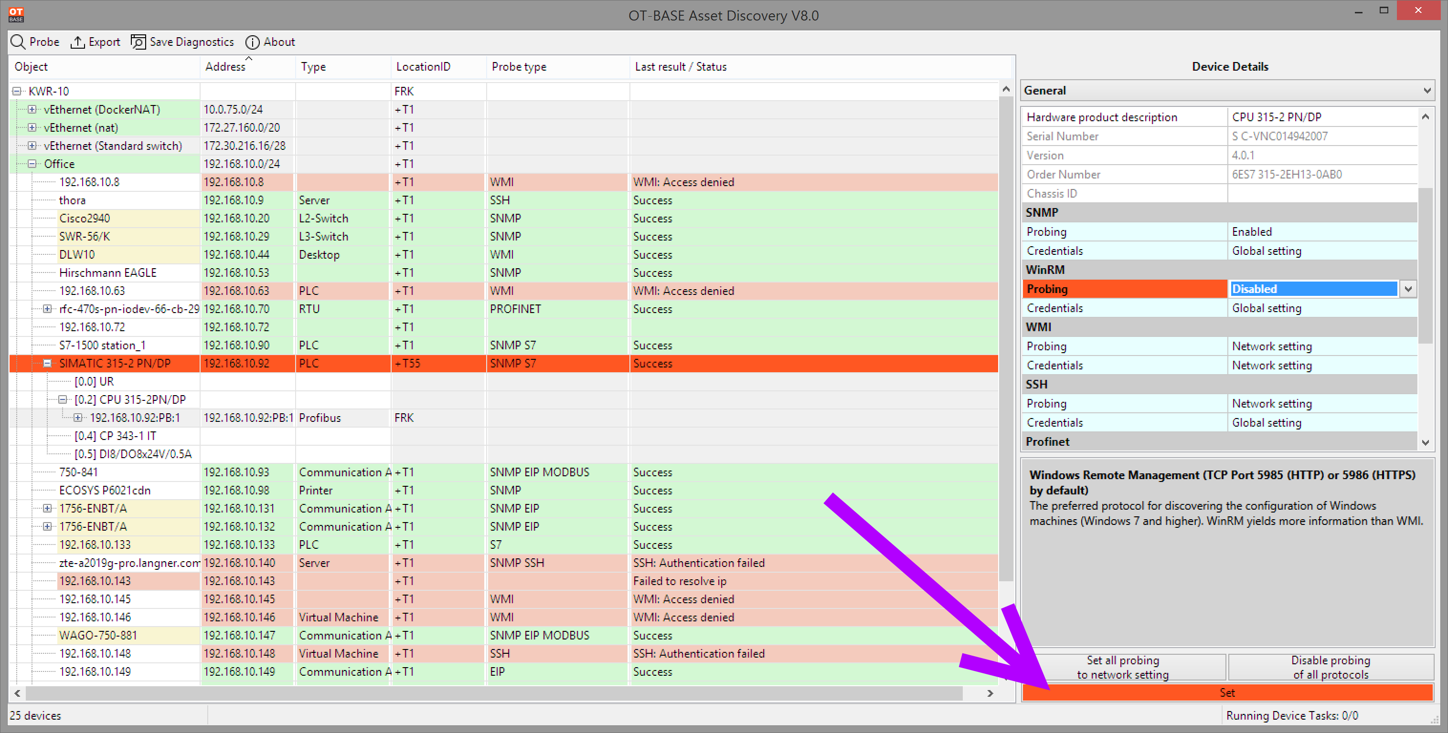Click the Set button
The height and width of the screenshot is (733, 1448).
pos(1227,692)
